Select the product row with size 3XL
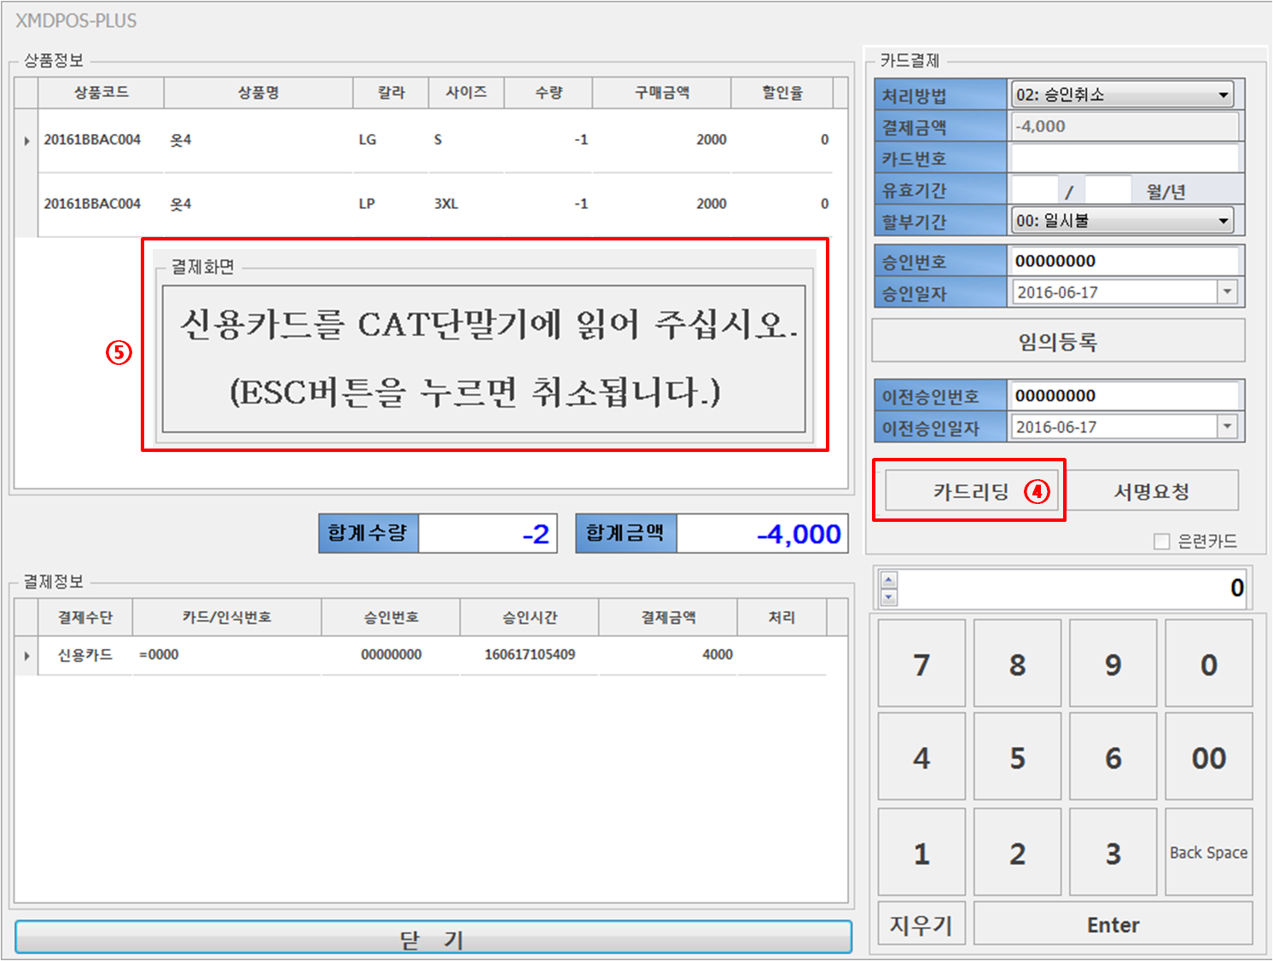This screenshot has height=961, width=1273. tap(435, 204)
